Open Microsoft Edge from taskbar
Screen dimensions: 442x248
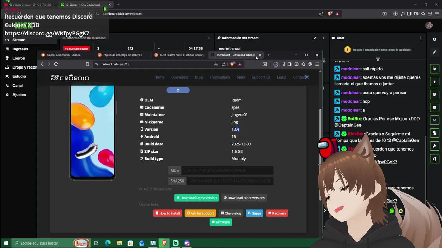[x=108, y=243]
